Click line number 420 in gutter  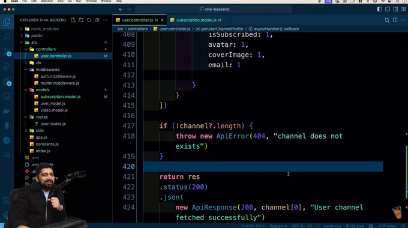pos(128,167)
